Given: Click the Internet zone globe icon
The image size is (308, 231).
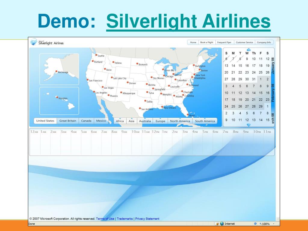Looking at the screenshot, I should (222, 224).
